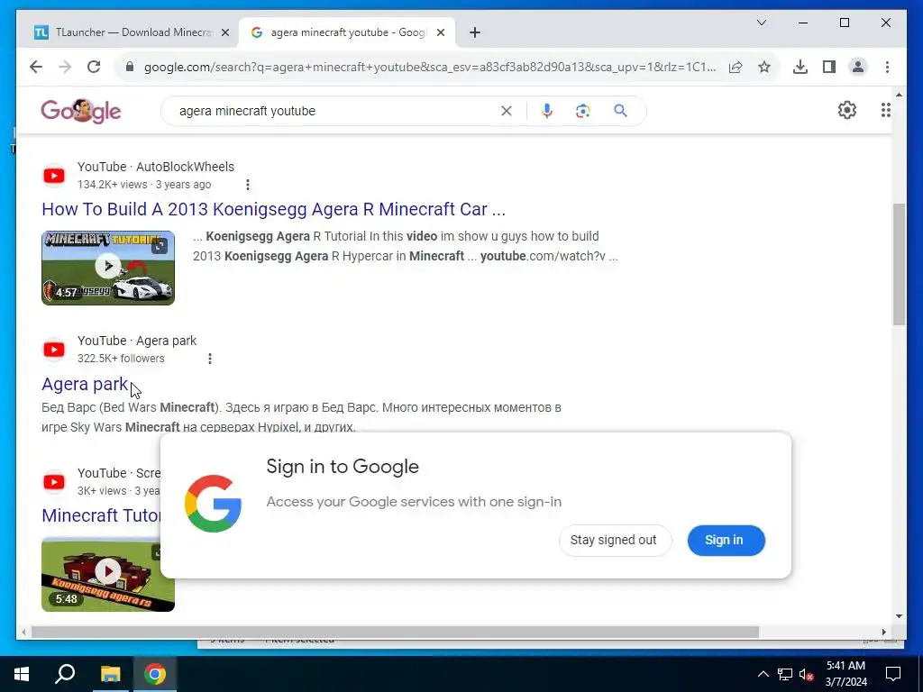Open the notification center icon
The height and width of the screenshot is (692, 923).
pos(893,674)
